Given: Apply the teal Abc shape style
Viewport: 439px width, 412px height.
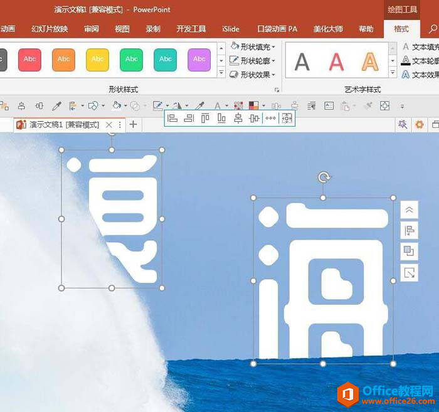Looking at the screenshot, I should click(165, 60).
